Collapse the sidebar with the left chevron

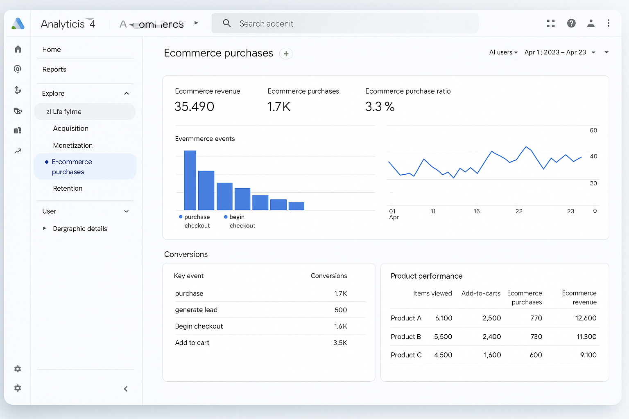coord(126,389)
